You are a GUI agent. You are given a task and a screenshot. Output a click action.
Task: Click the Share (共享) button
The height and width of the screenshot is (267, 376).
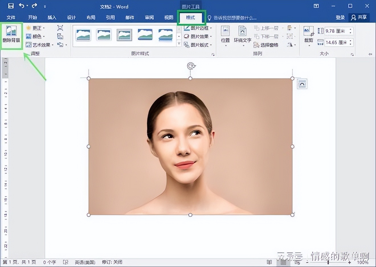point(359,17)
